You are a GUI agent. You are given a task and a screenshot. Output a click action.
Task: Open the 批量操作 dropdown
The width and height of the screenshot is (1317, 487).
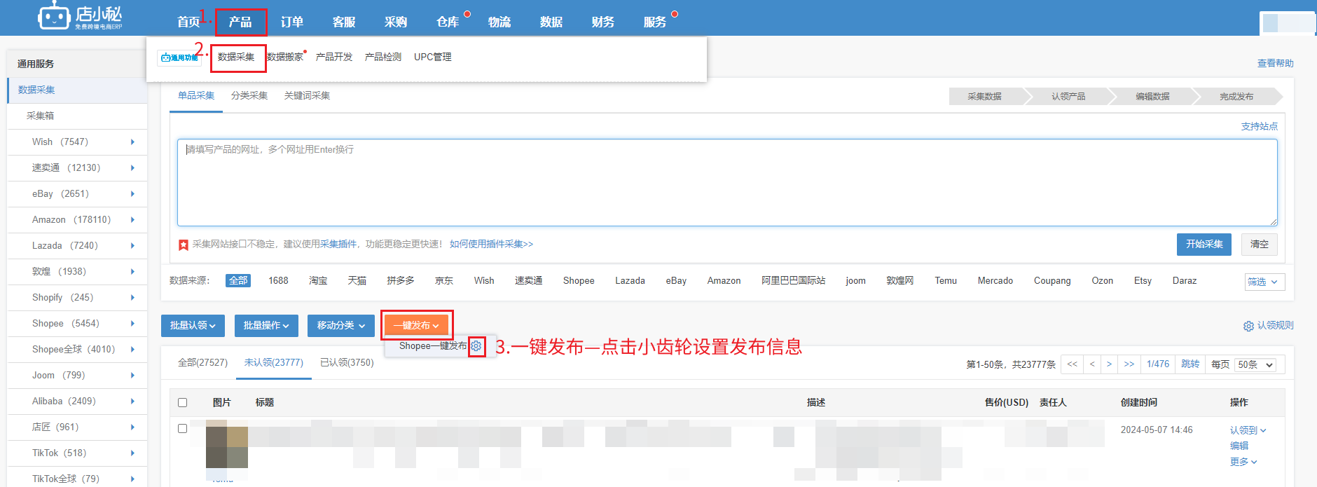[266, 326]
